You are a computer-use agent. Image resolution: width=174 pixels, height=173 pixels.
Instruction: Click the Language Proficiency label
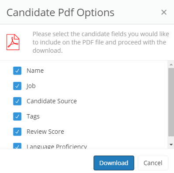pyautogui.click(x=57, y=146)
